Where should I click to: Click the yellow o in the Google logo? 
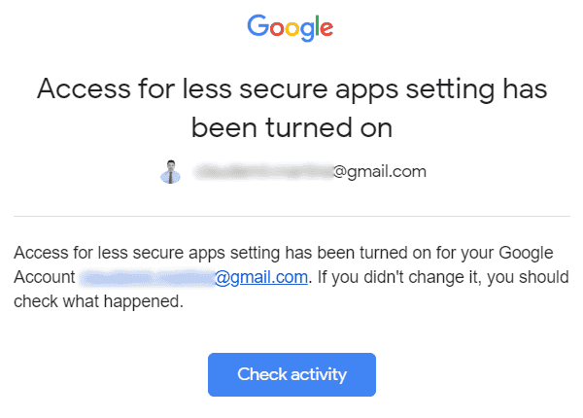click(x=289, y=29)
